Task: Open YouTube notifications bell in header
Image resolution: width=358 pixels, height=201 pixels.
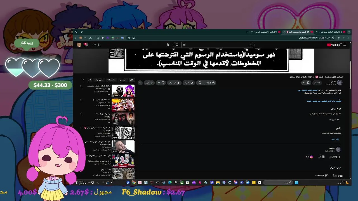Action: point(86,45)
